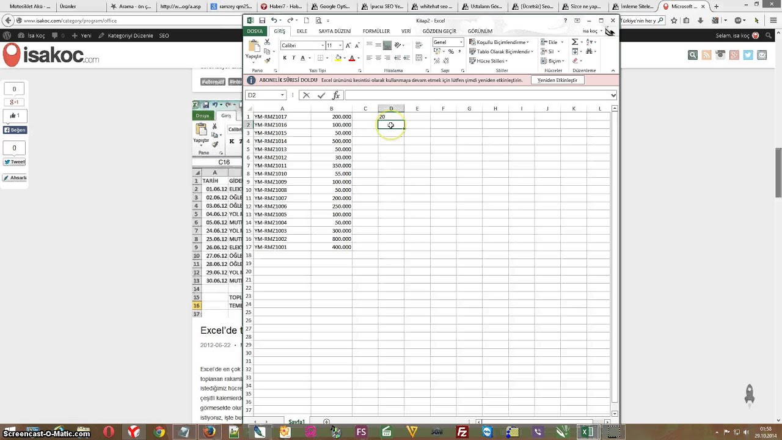Screen dimensions: 782x440
Task: Open the font size 11 dropdown
Action: click(x=339, y=45)
